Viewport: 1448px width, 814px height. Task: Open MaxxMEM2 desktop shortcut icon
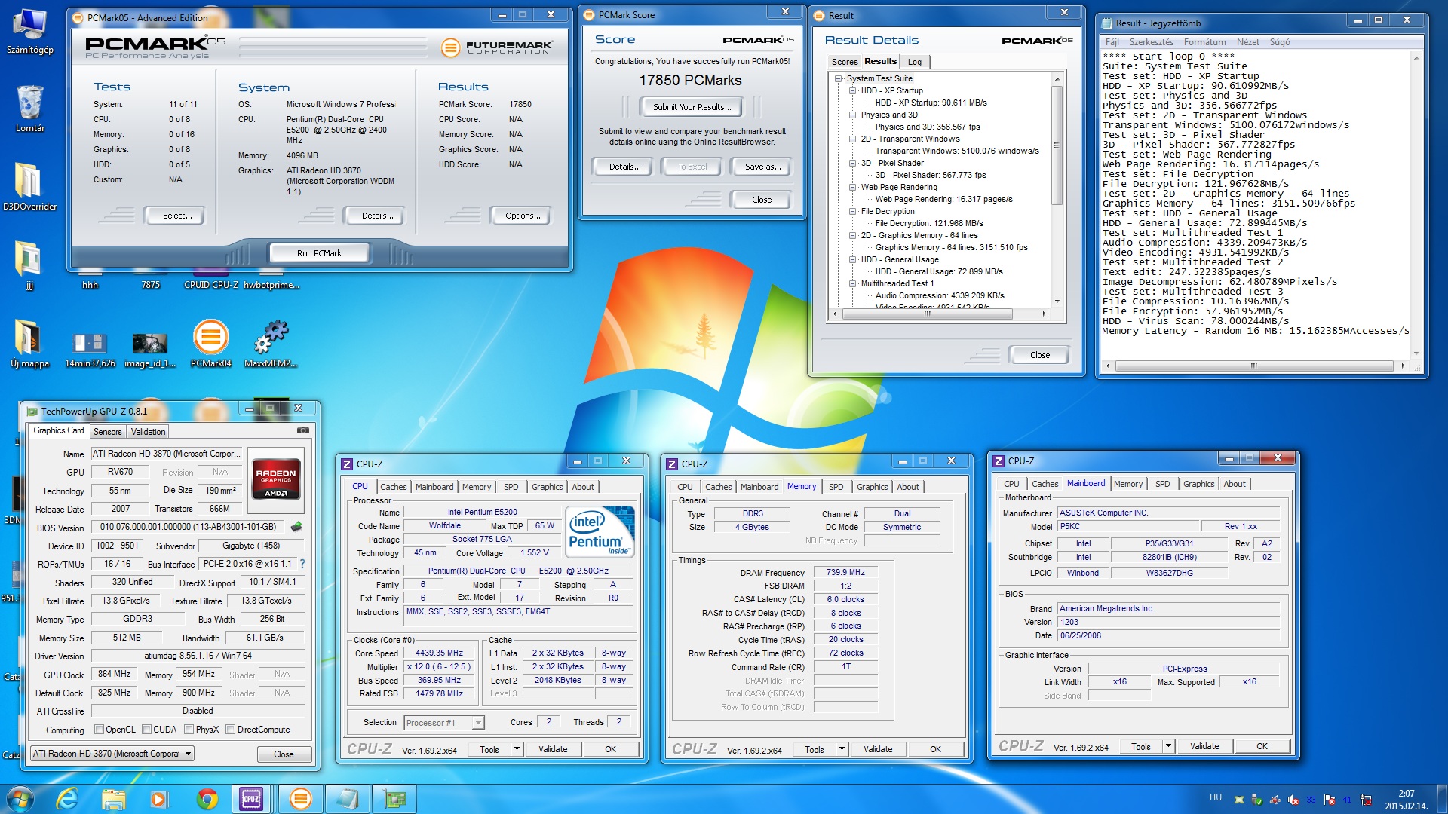(271, 344)
